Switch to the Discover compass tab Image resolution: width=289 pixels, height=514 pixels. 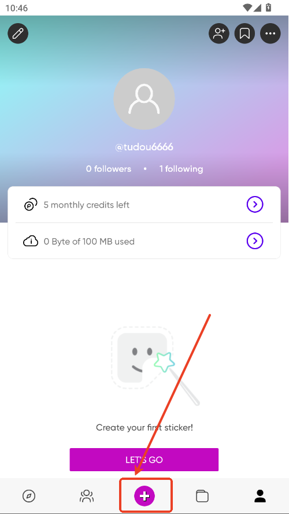[x=29, y=496]
